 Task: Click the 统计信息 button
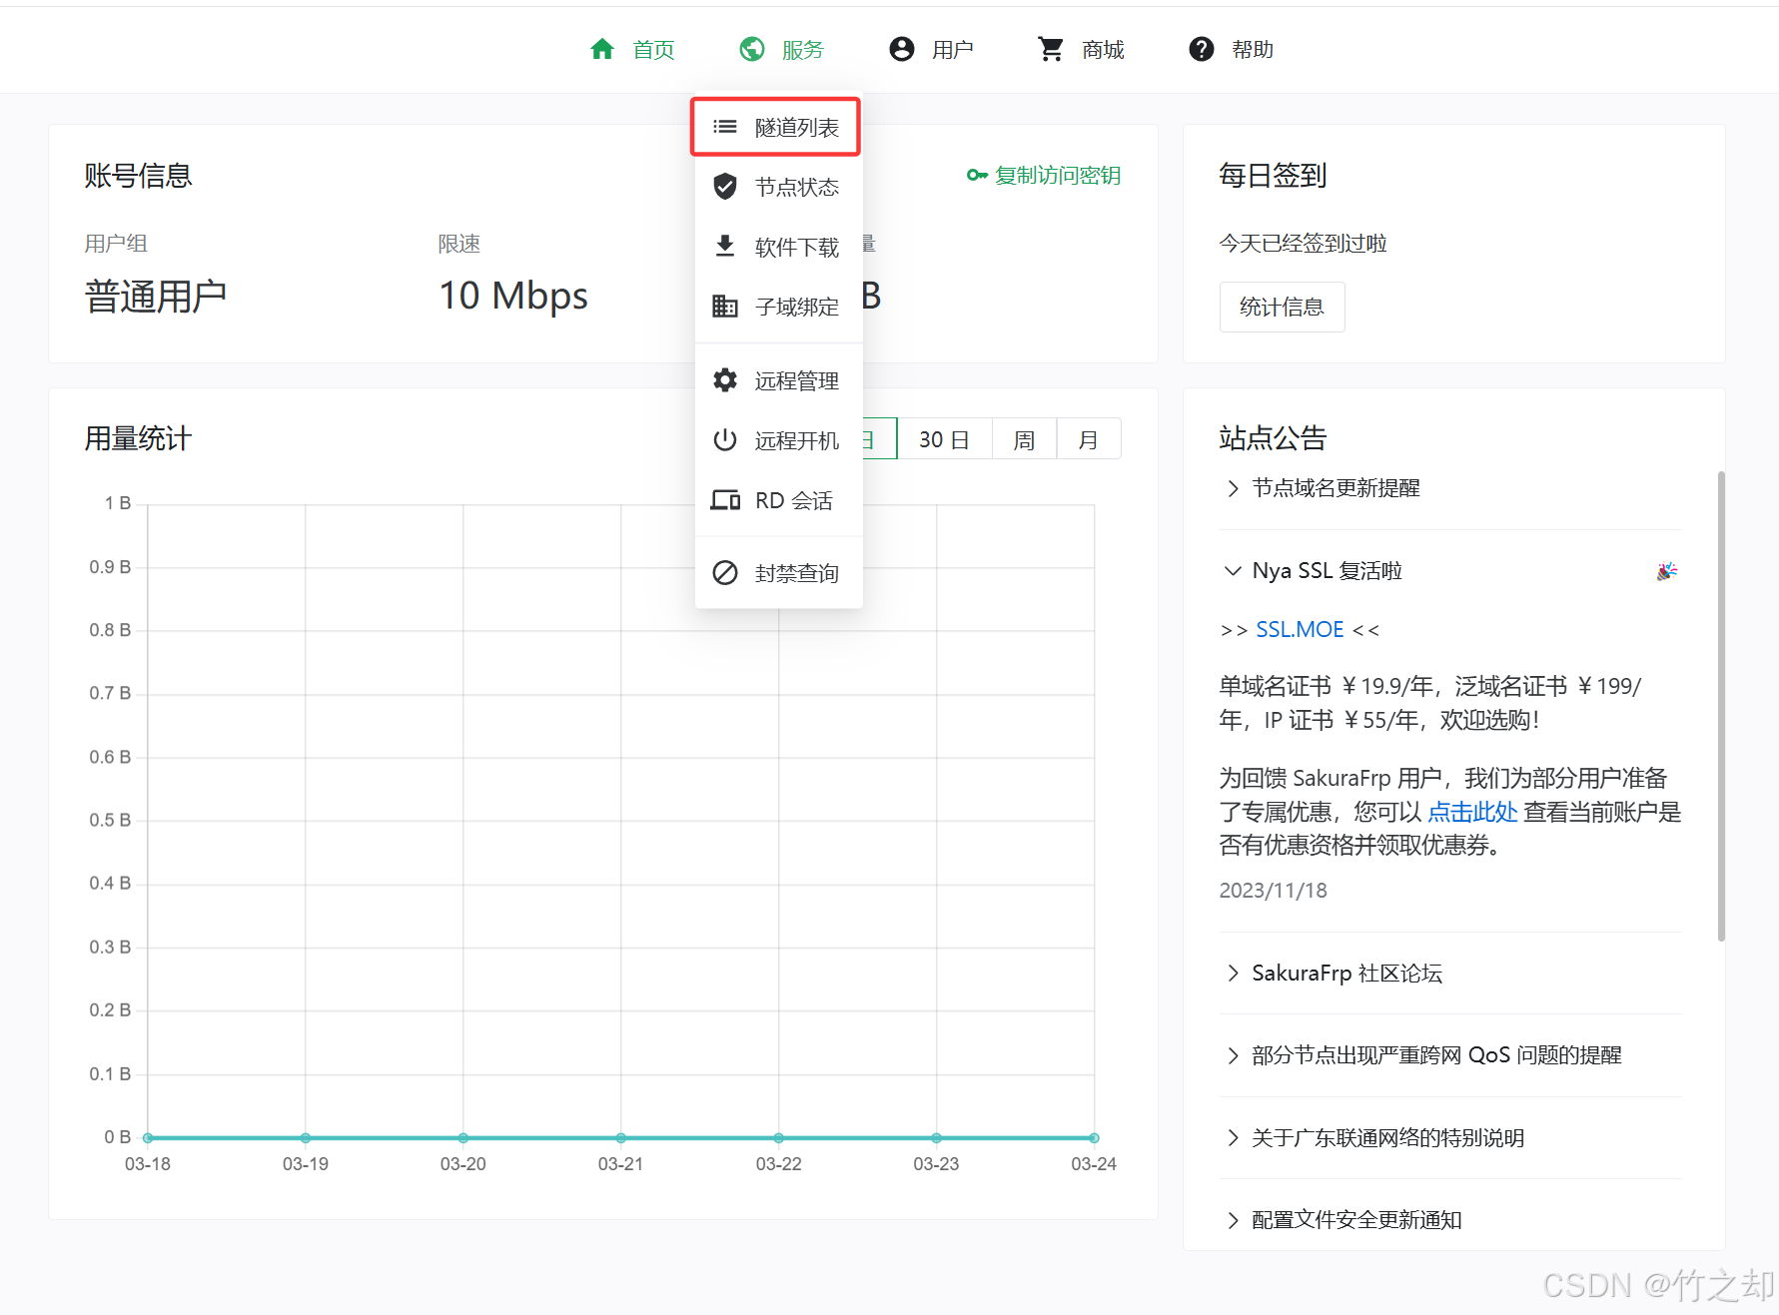coord(1282,307)
